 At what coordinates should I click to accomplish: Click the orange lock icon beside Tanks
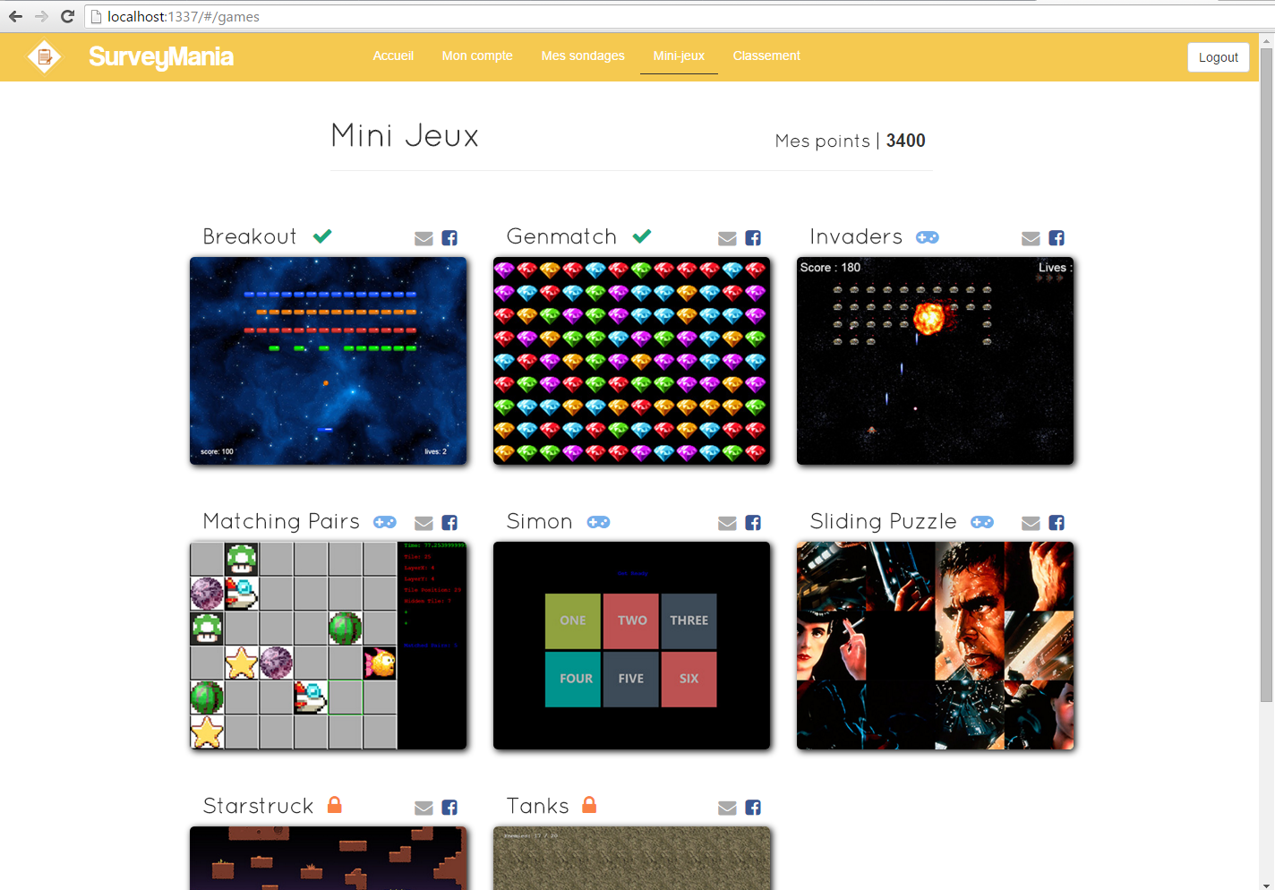point(589,804)
